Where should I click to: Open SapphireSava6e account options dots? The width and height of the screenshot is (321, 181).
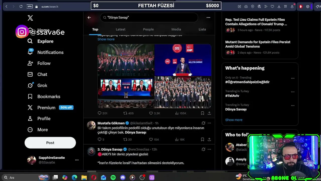click(77, 160)
